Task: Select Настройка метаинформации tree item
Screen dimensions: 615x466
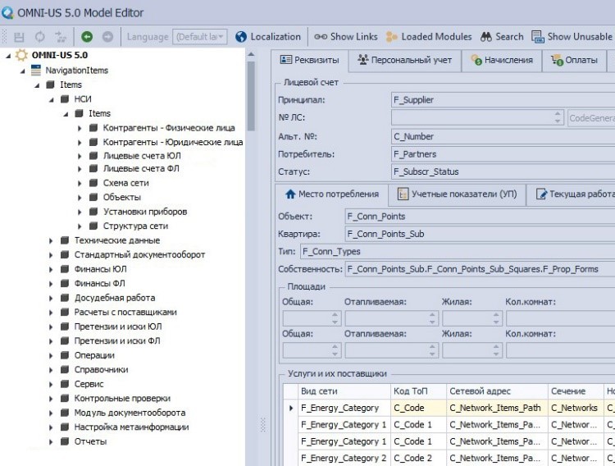Action: point(132,427)
